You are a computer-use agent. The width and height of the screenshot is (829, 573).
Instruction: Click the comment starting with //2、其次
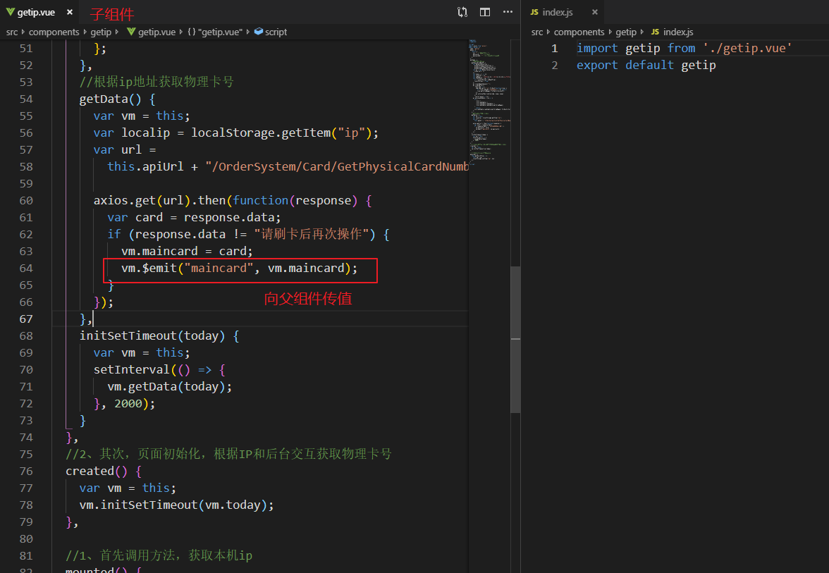tap(228, 454)
